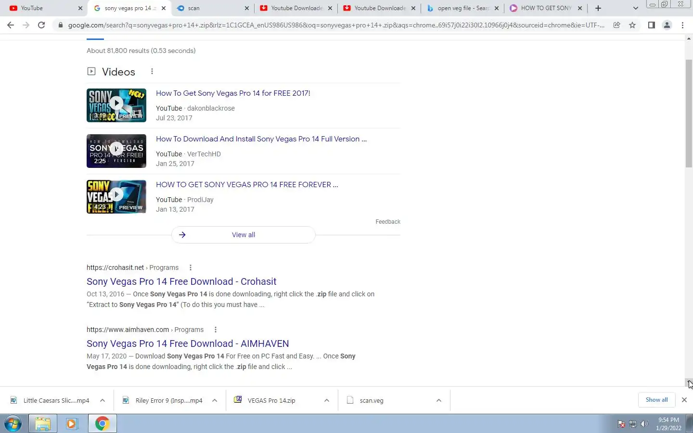This screenshot has width=693, height=433.
Task: Click Chrome icon in taskbar
Action: click(x=102, y=424)
